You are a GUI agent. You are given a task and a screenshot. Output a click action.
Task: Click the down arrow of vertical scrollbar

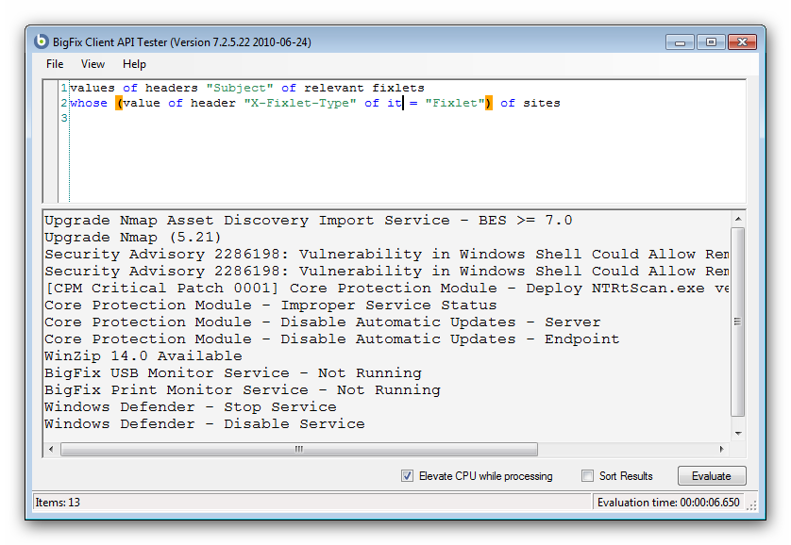pos(739,433)
